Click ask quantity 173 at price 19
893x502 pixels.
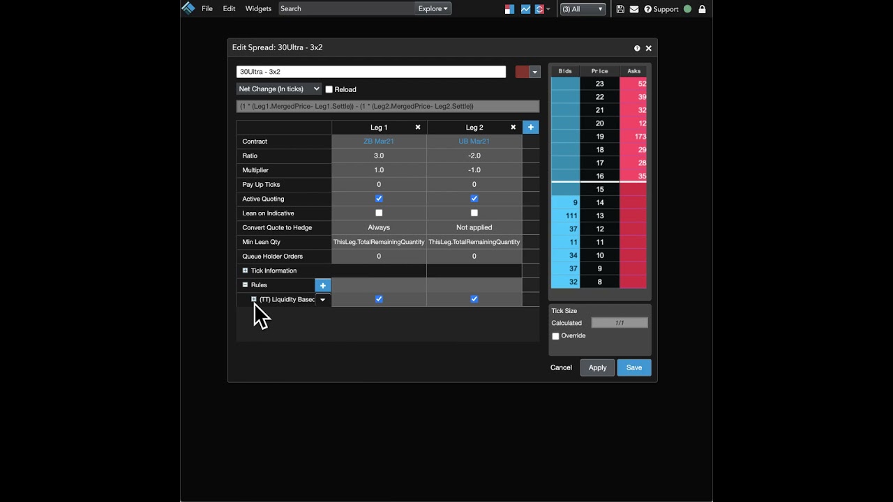pos(633,137)
